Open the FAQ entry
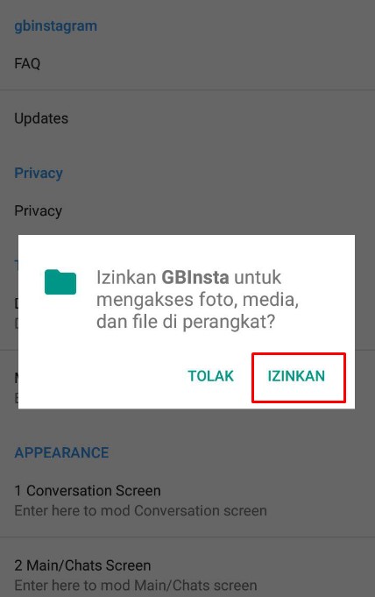Screen dimensions: 375x597 tap(187, 63)
